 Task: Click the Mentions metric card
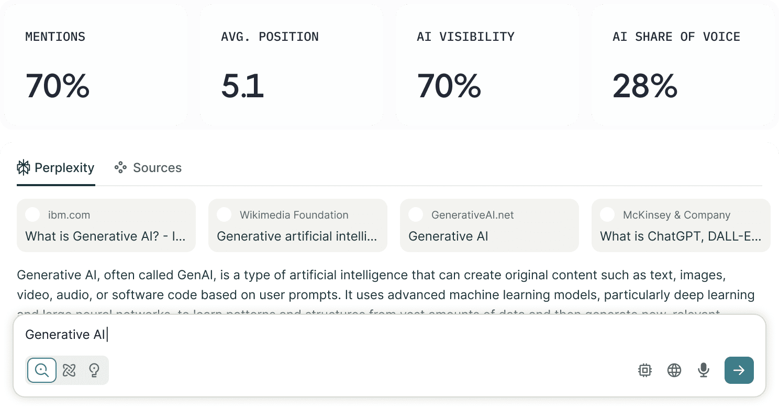tap(96, 65)
